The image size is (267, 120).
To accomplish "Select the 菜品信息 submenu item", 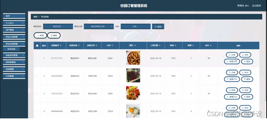I will coord(11,49).
